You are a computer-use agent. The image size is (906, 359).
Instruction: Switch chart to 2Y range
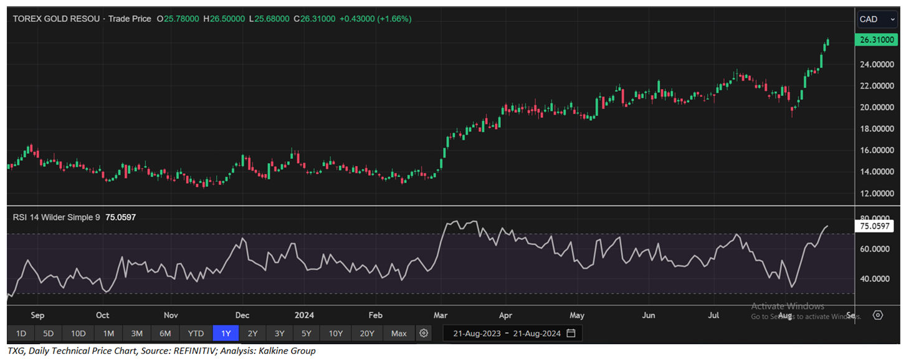(252, 333)
